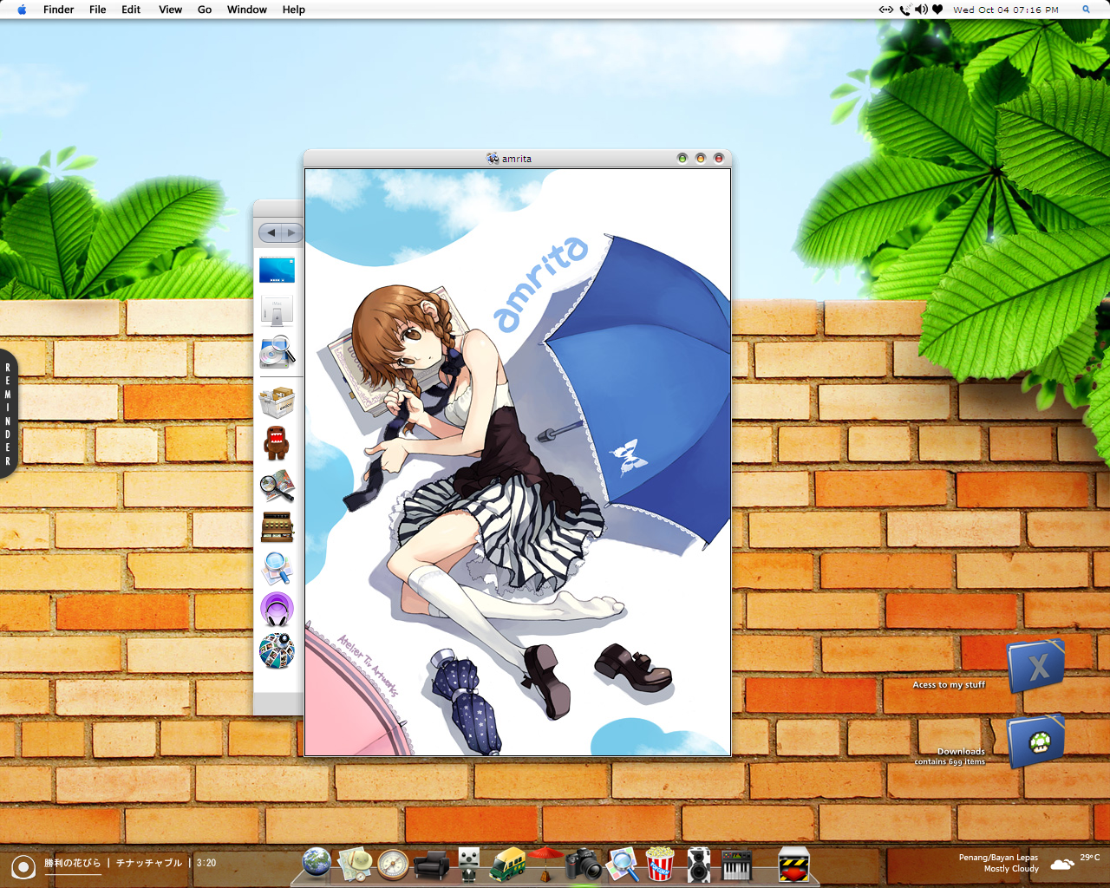This screenshot has height=888, width=1110.
Task: Open the Go menu
Action: point(205,10)
